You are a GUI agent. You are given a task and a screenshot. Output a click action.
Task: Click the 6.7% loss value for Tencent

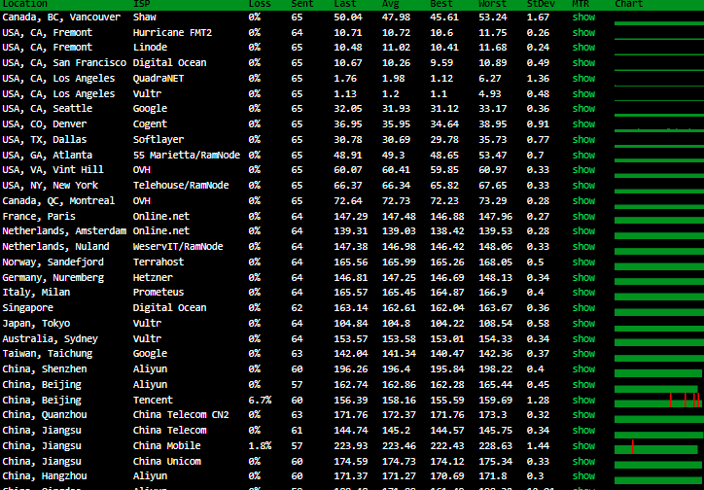pos(260,401)
